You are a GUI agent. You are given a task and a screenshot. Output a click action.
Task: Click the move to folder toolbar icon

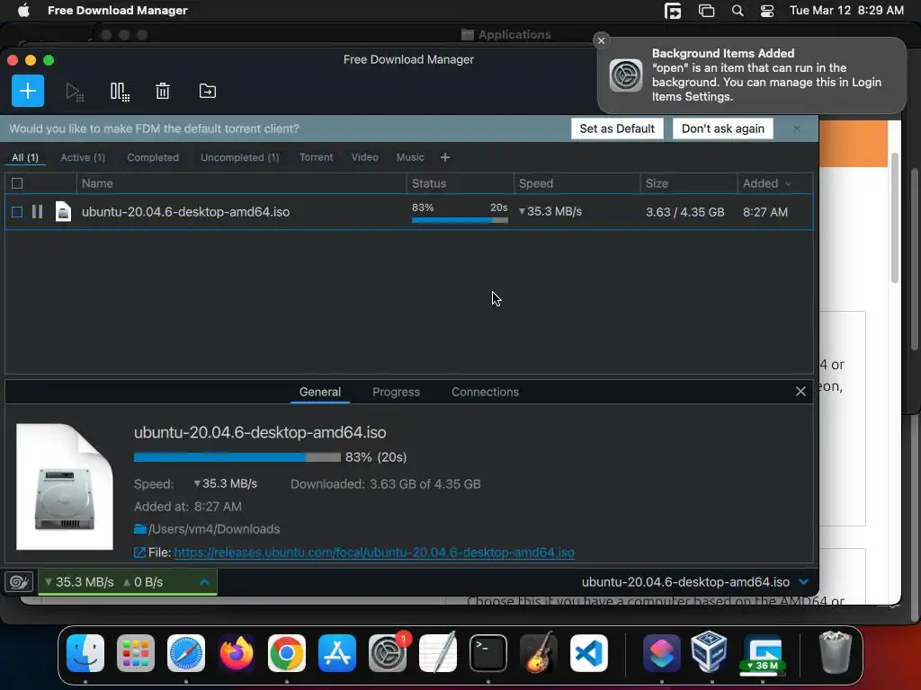coord(208,91)
